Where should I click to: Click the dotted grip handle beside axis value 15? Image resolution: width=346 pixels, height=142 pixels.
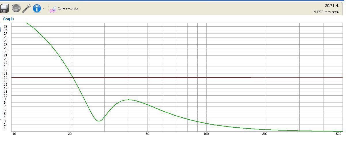[2, 76]
